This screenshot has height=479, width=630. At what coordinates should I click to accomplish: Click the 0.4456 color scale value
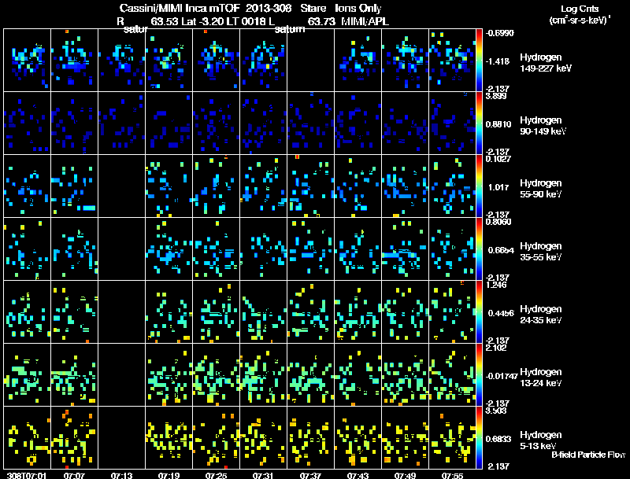coord(501,313)
